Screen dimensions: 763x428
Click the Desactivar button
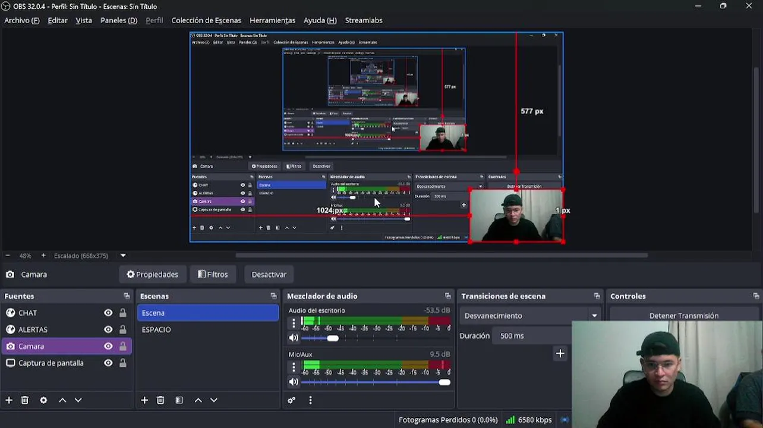click(269, 275)
